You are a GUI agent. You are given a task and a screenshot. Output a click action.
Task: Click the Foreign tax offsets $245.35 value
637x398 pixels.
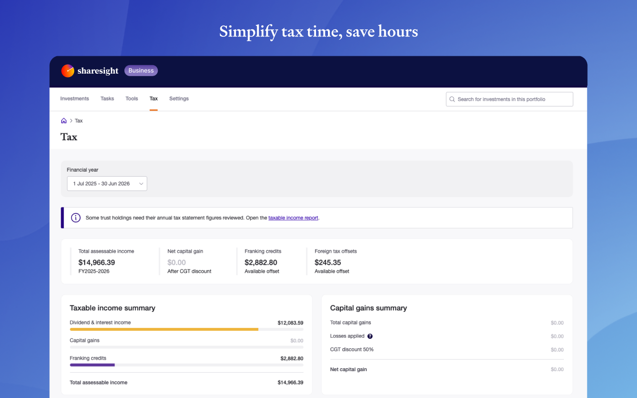tap(328, 262)
